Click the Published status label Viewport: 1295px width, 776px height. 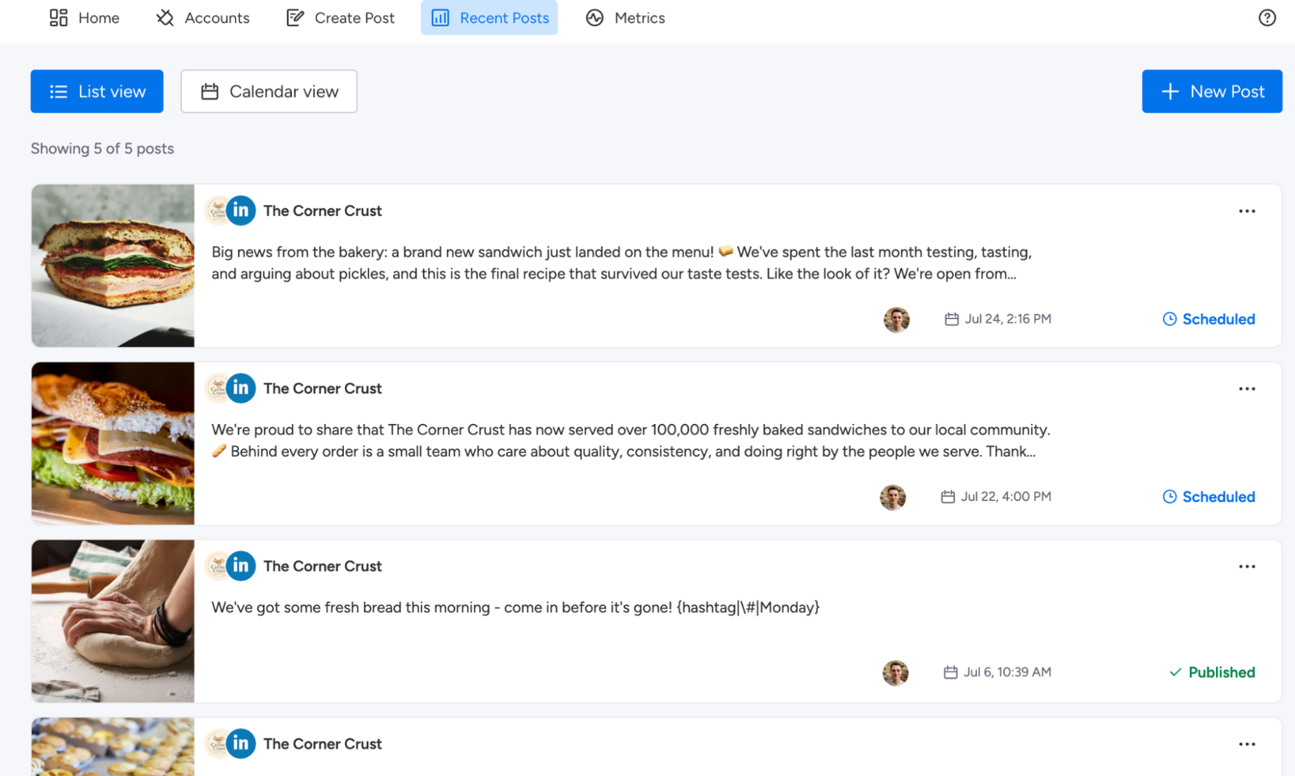pyautogui.click(x=1212, y=672)
